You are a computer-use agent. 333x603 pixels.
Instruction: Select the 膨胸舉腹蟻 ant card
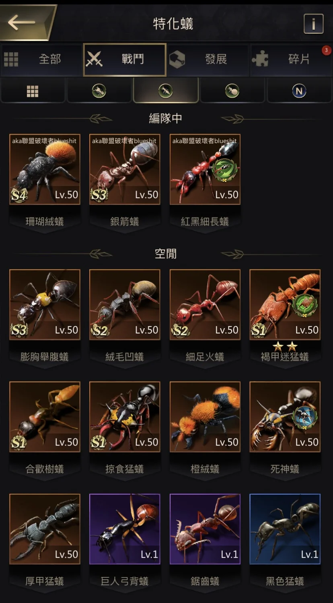(45, 305)
